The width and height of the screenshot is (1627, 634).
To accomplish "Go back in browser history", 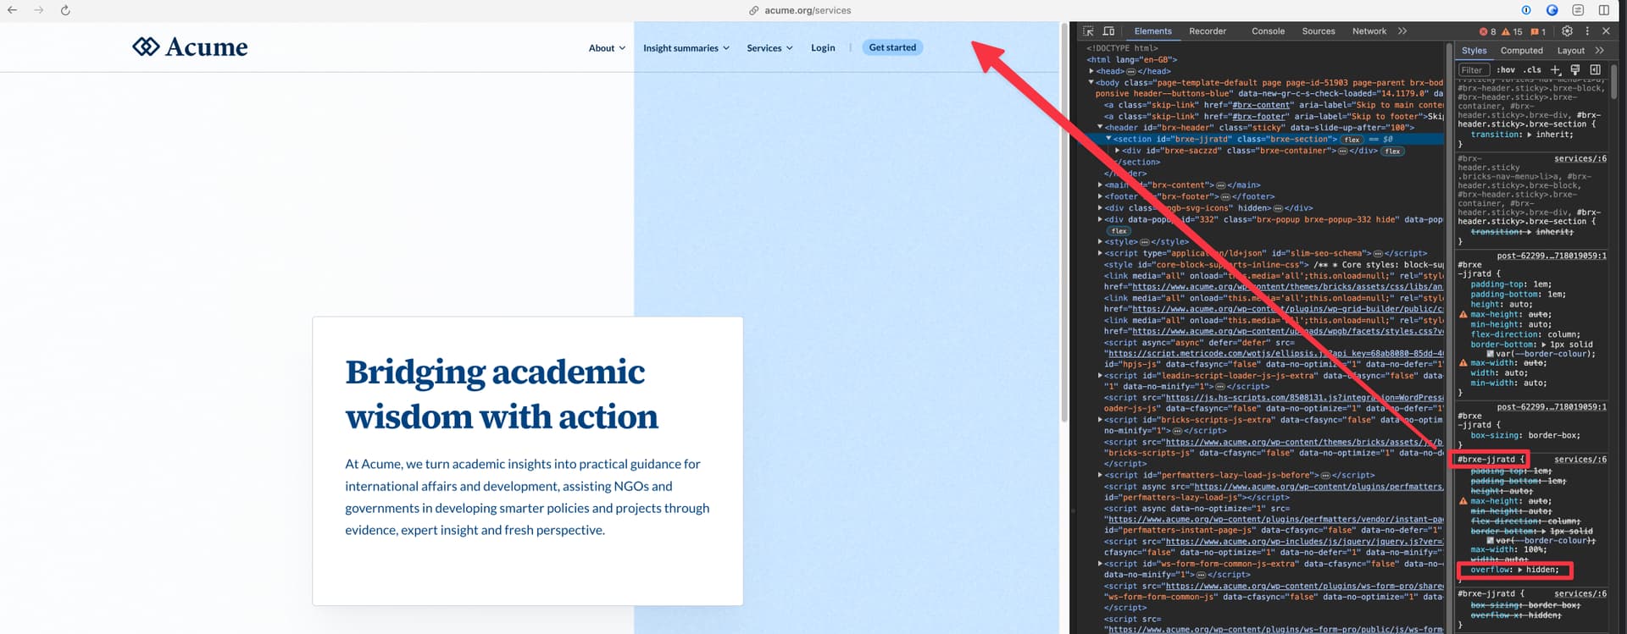I will tap(13, 10).
